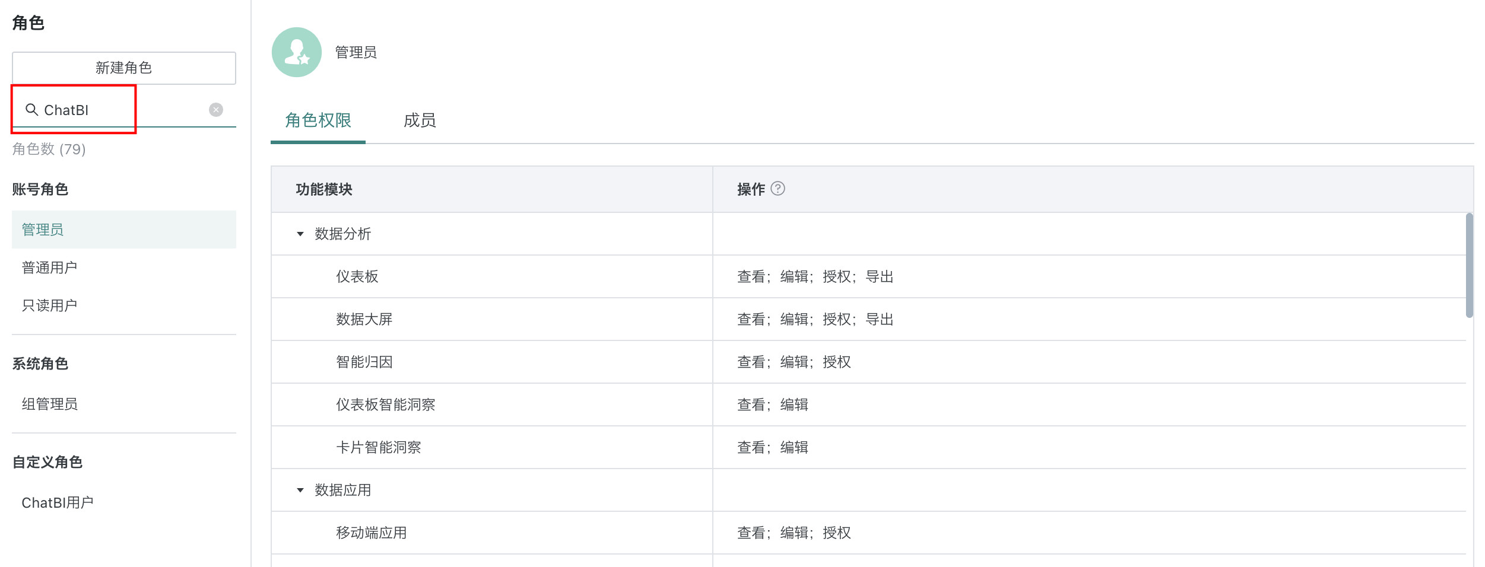1485x567 pixels.
Task: Click the 新建角色 button
Action: tap(124, 68)
